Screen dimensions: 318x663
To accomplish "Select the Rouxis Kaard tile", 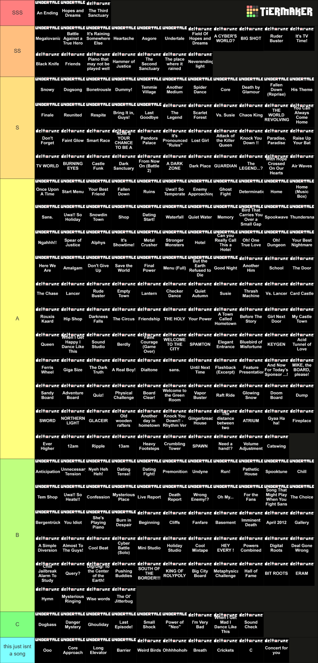I will (x=47, y=319).
